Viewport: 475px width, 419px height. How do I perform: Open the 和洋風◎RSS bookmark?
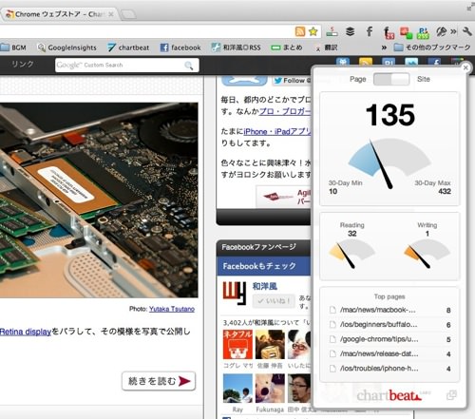pyautogui.click(x=236, y=48)
